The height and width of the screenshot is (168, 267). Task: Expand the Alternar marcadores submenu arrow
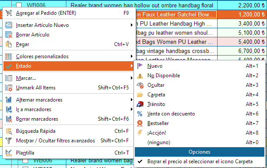[x=132, y=99]
